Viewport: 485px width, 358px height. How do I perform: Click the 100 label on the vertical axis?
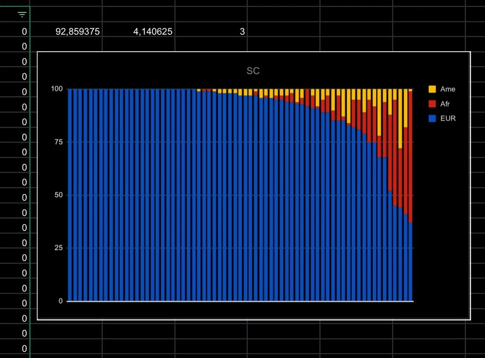(x=57, y=89)
